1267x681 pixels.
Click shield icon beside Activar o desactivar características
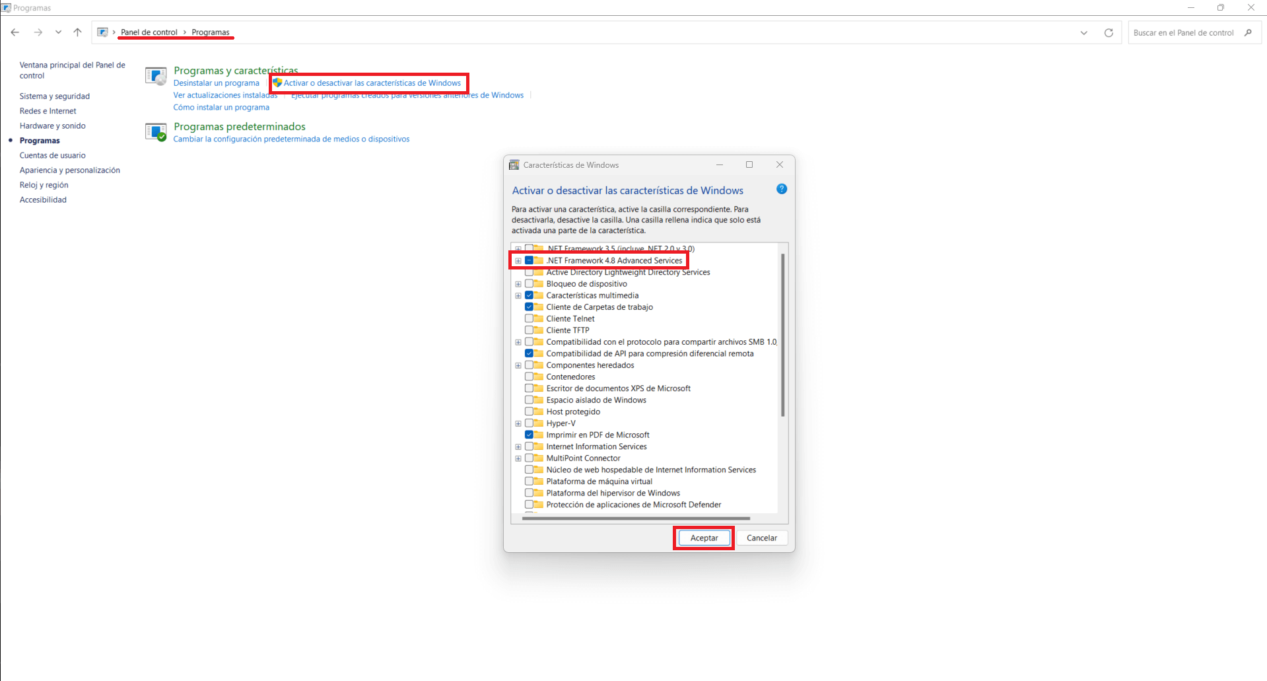point(278,83)
